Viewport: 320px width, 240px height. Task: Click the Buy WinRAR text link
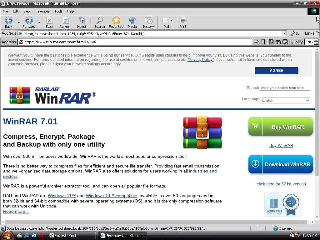281,145
